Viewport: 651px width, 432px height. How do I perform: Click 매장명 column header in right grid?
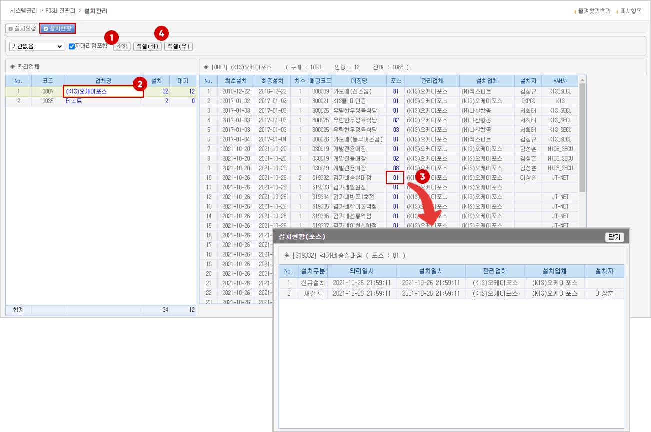coord(359,81)
